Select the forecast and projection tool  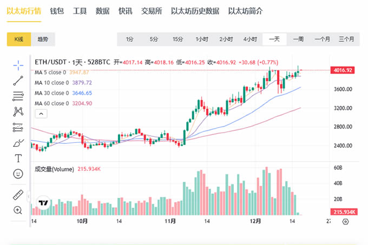point(18,128)
